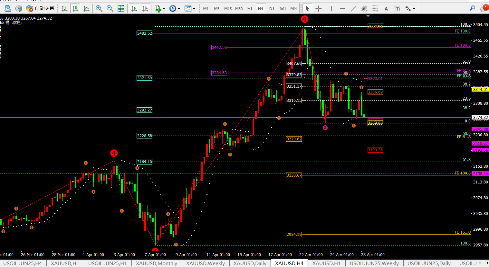Select the D1 timeframe button
This screenshot has height=267, width=489.
[x=272, y=9]
